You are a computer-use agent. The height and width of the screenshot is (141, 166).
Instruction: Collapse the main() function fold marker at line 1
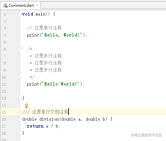click(x=20, y=14)
